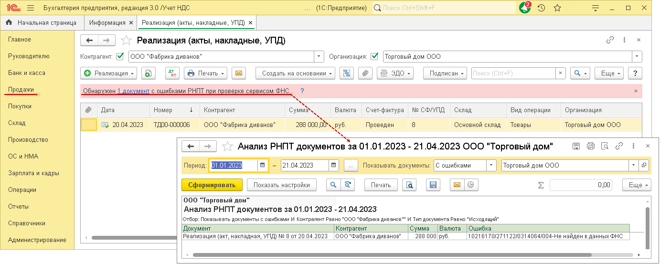Copy link to the Реализация list
Viewport: 660px width, 264px height.
coord(610,40)
